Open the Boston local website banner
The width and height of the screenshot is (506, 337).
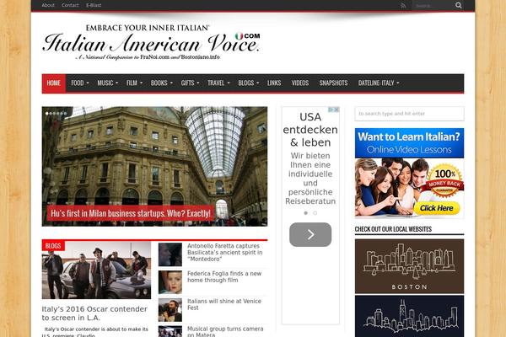tap(409, 266)
